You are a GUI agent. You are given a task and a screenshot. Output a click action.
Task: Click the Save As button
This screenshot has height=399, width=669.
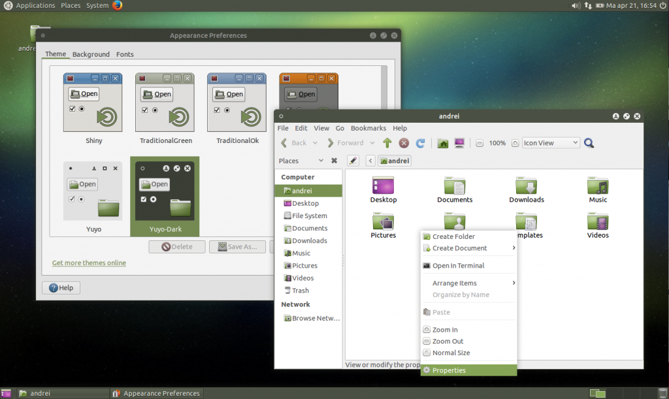[237, 246]
